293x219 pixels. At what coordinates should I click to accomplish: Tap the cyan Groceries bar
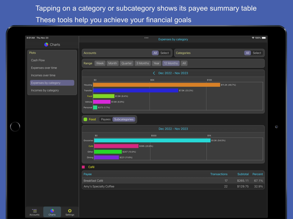pos(152,141)
